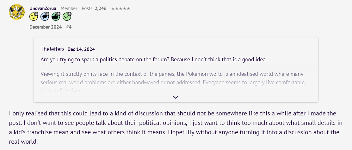Viewport: 352px width, 150px height.
Task: Click the yellow smiley face badge
Action: [34, 16]
